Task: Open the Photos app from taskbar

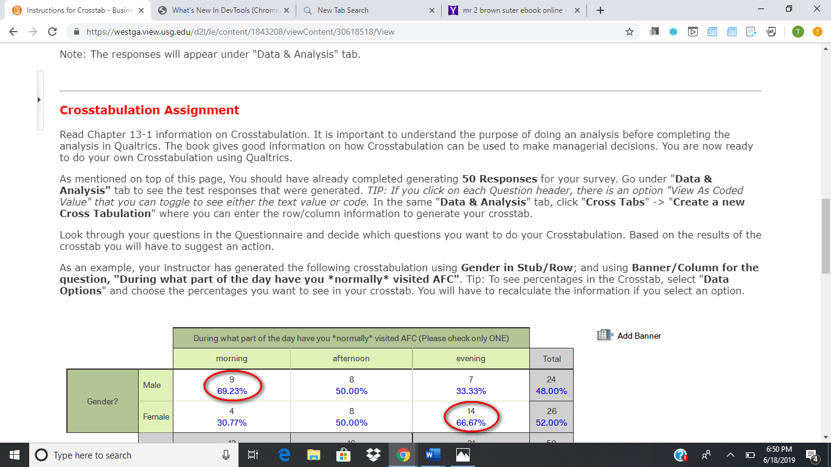Action: pos(462,455)
